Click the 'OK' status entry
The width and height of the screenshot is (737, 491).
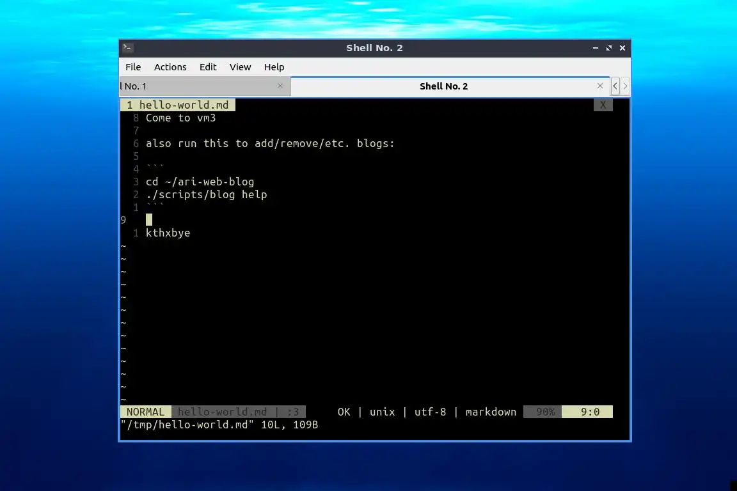click(344, 412)
